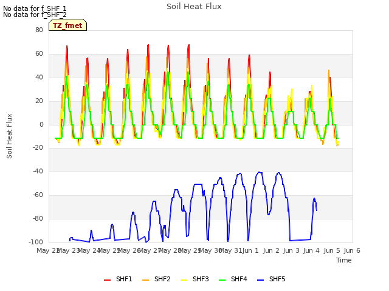Screen dimensions: 389x291
Task: Click the Jun 2 tick label
Action: [x=271, y=250]
